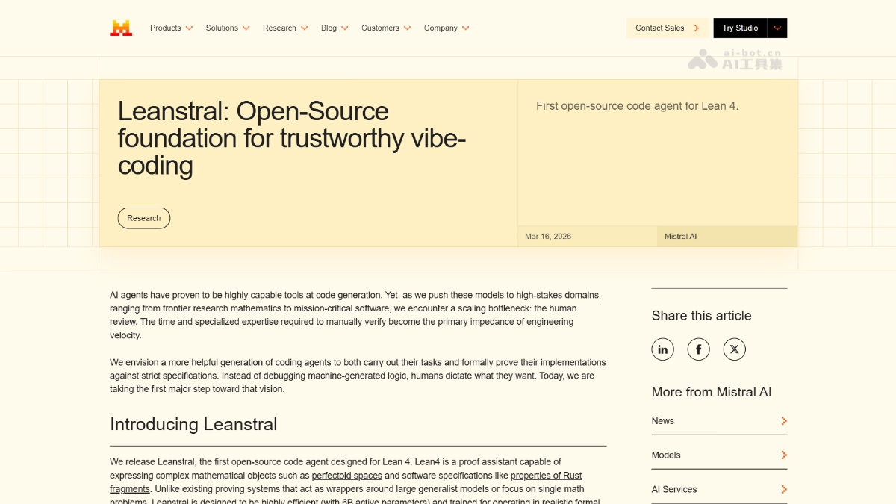Screen dimensions: 896x504
Task: Click the arrow icon in Contact Sales
Action: click(697, 28)
